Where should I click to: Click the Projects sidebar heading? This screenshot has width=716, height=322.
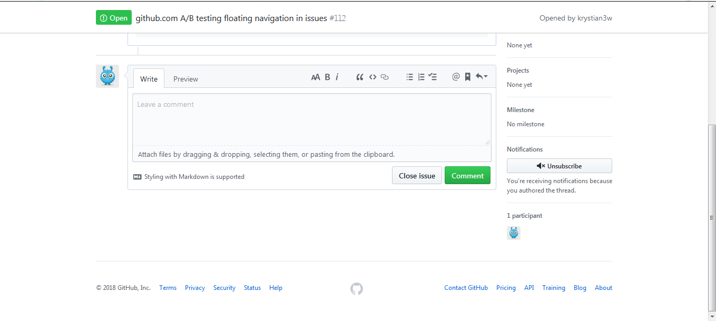[x=518, y=71]
